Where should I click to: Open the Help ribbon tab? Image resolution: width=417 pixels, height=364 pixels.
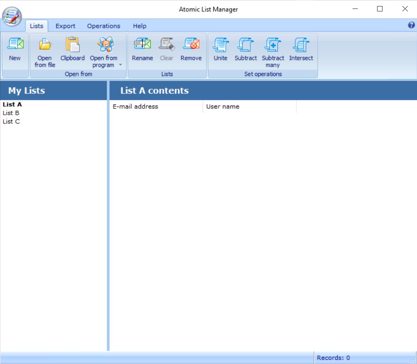pyautogui.click(x=140, y=26)
